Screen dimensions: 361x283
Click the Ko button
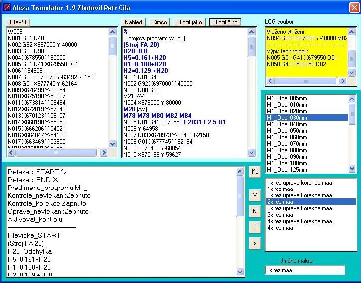(255, 172)
